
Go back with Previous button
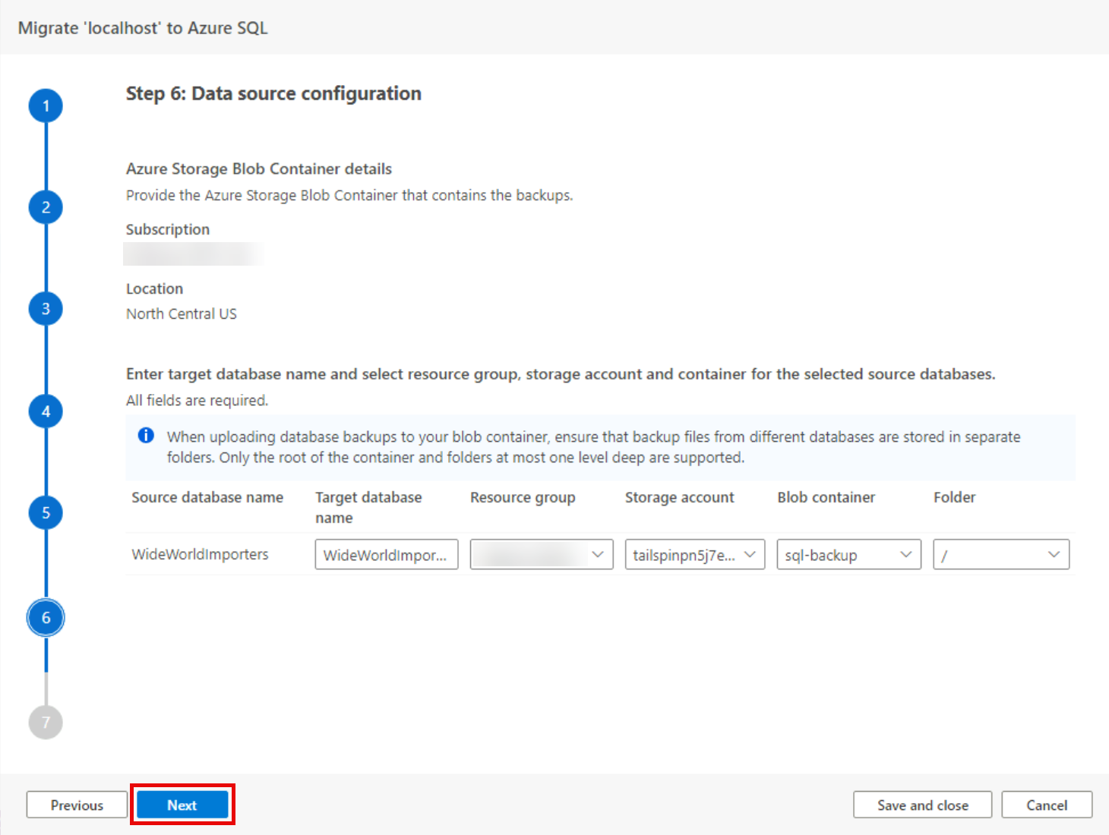coord(77,805)
